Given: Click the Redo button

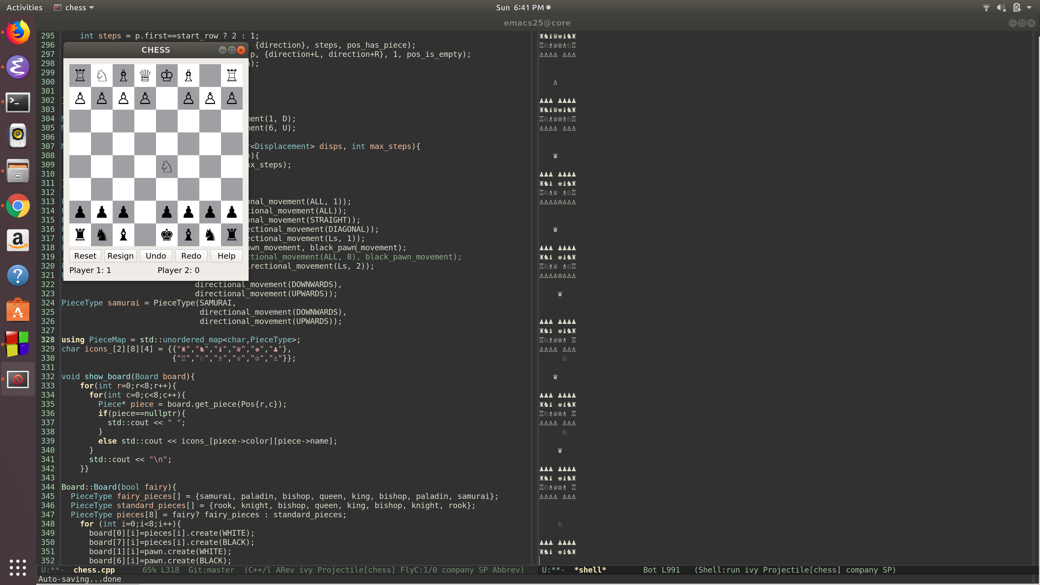Looking at the screenshot, I should click(x=191, y=256).
